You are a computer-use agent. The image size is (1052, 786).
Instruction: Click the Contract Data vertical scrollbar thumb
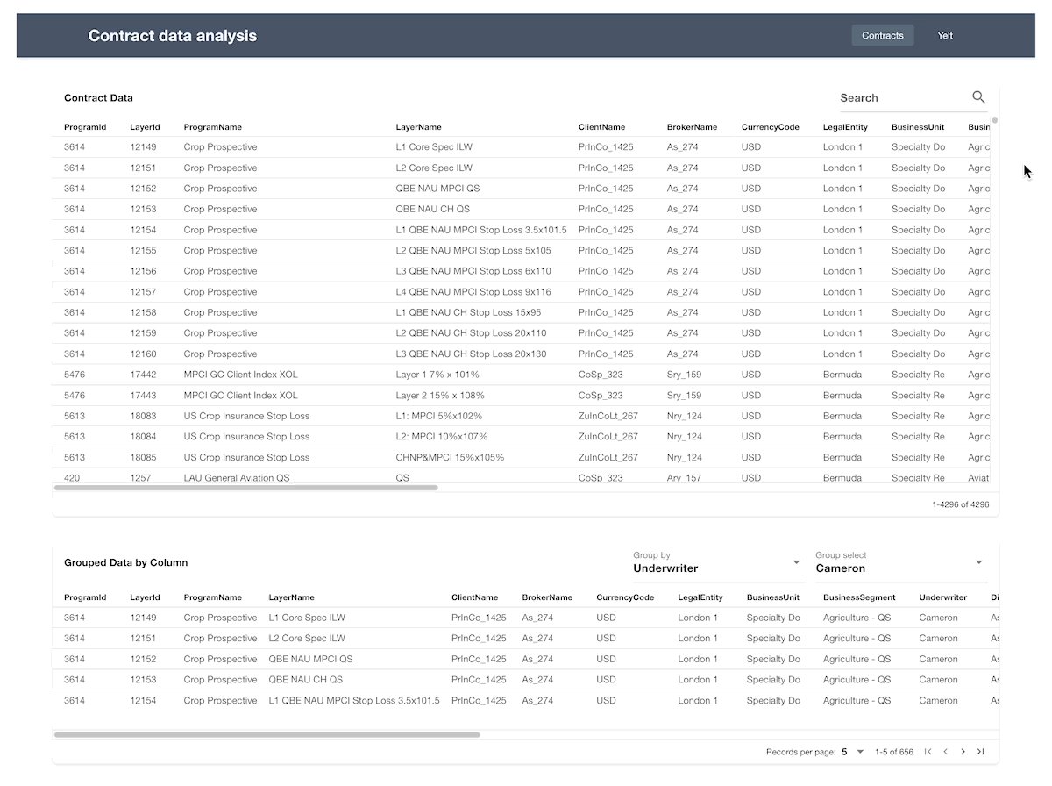(x=995, y=120)
